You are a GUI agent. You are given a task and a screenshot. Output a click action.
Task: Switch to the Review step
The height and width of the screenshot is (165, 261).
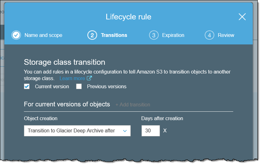[226, 35]
